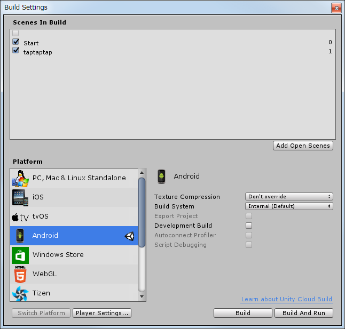Enable the Development Build checkbox
This screenshot has width=345, height=329.
249,226
